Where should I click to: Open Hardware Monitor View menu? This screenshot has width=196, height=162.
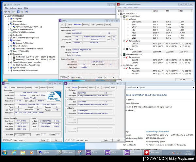[x=130, y=7]
